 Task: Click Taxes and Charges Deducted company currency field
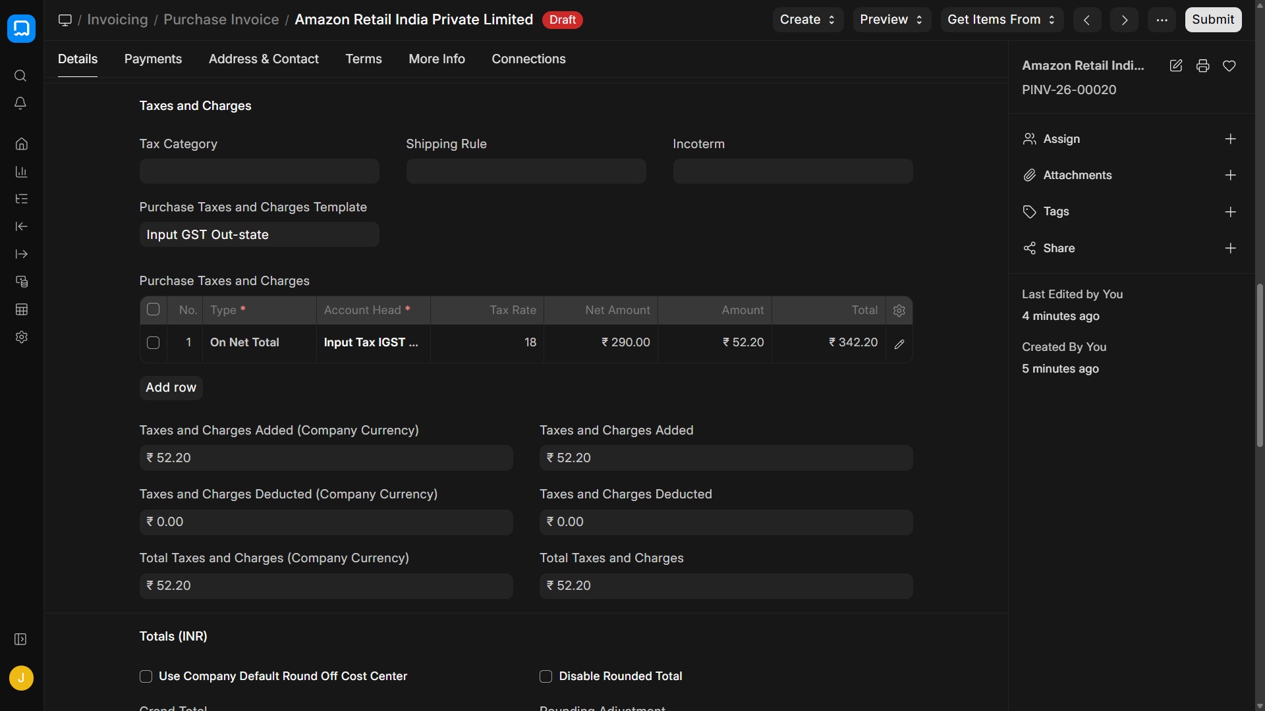tap(326, 522)
